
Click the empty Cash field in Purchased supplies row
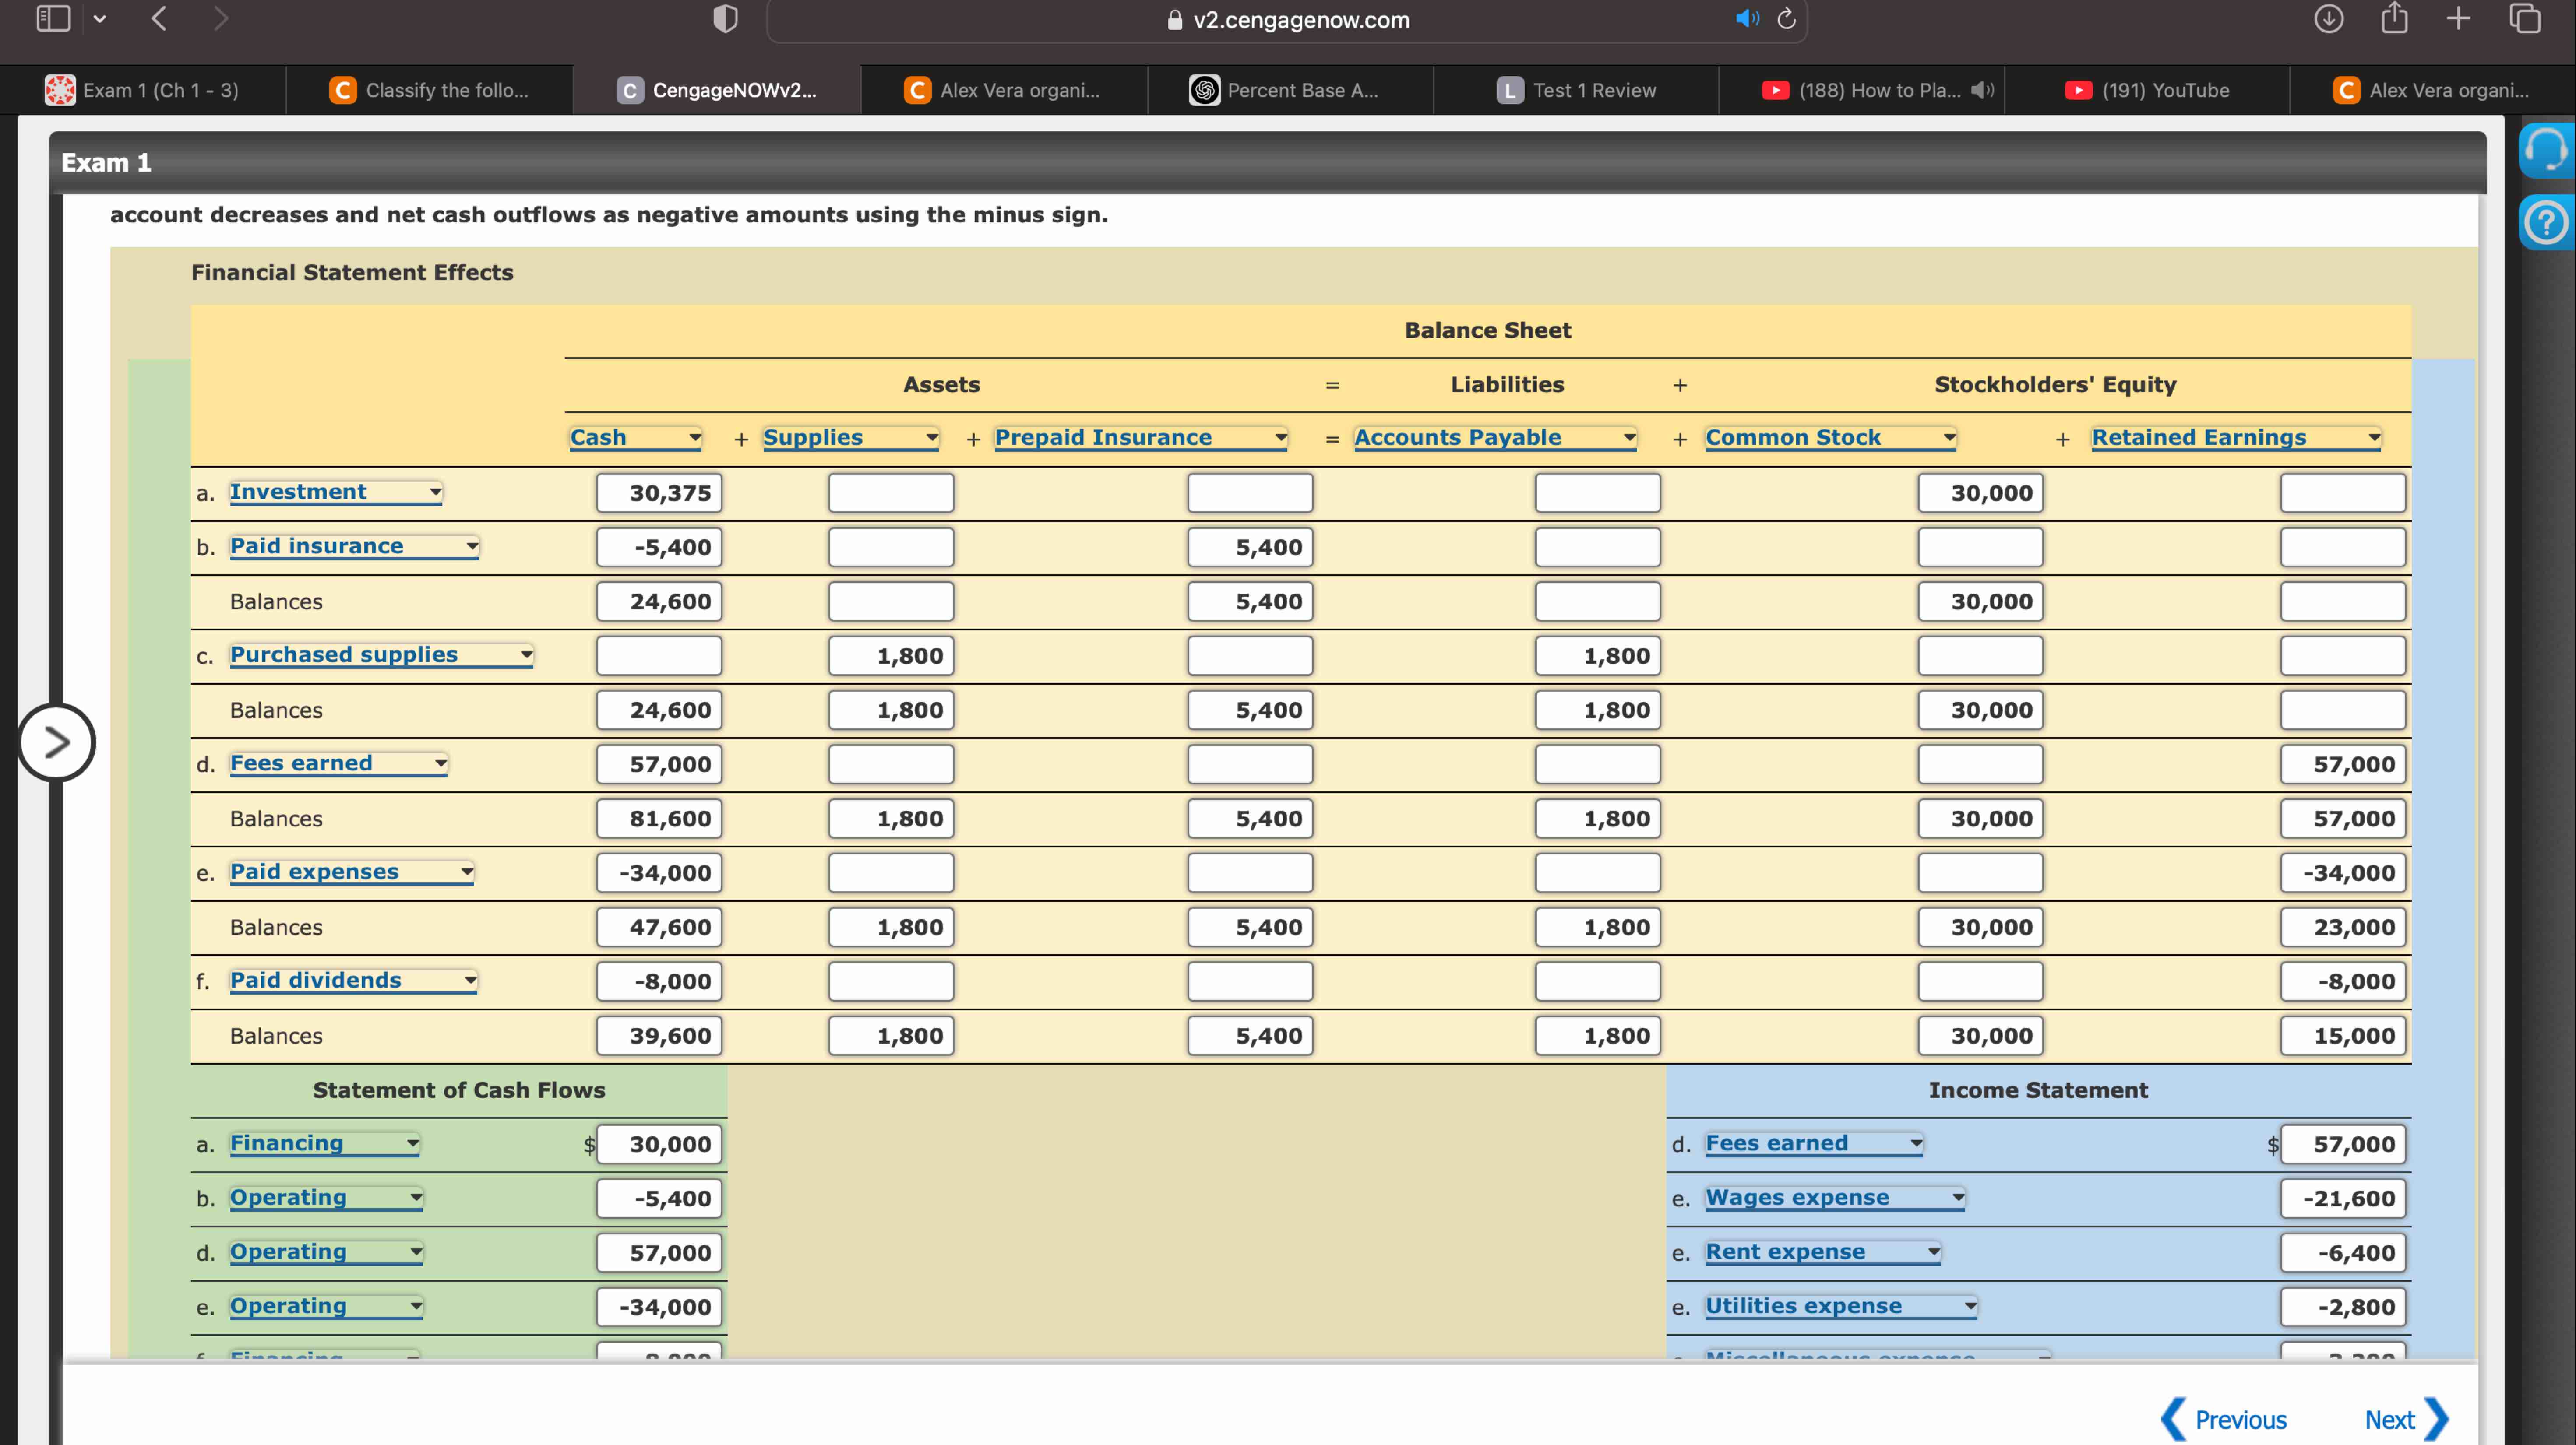pyautogui.click(x=659, y=656)
